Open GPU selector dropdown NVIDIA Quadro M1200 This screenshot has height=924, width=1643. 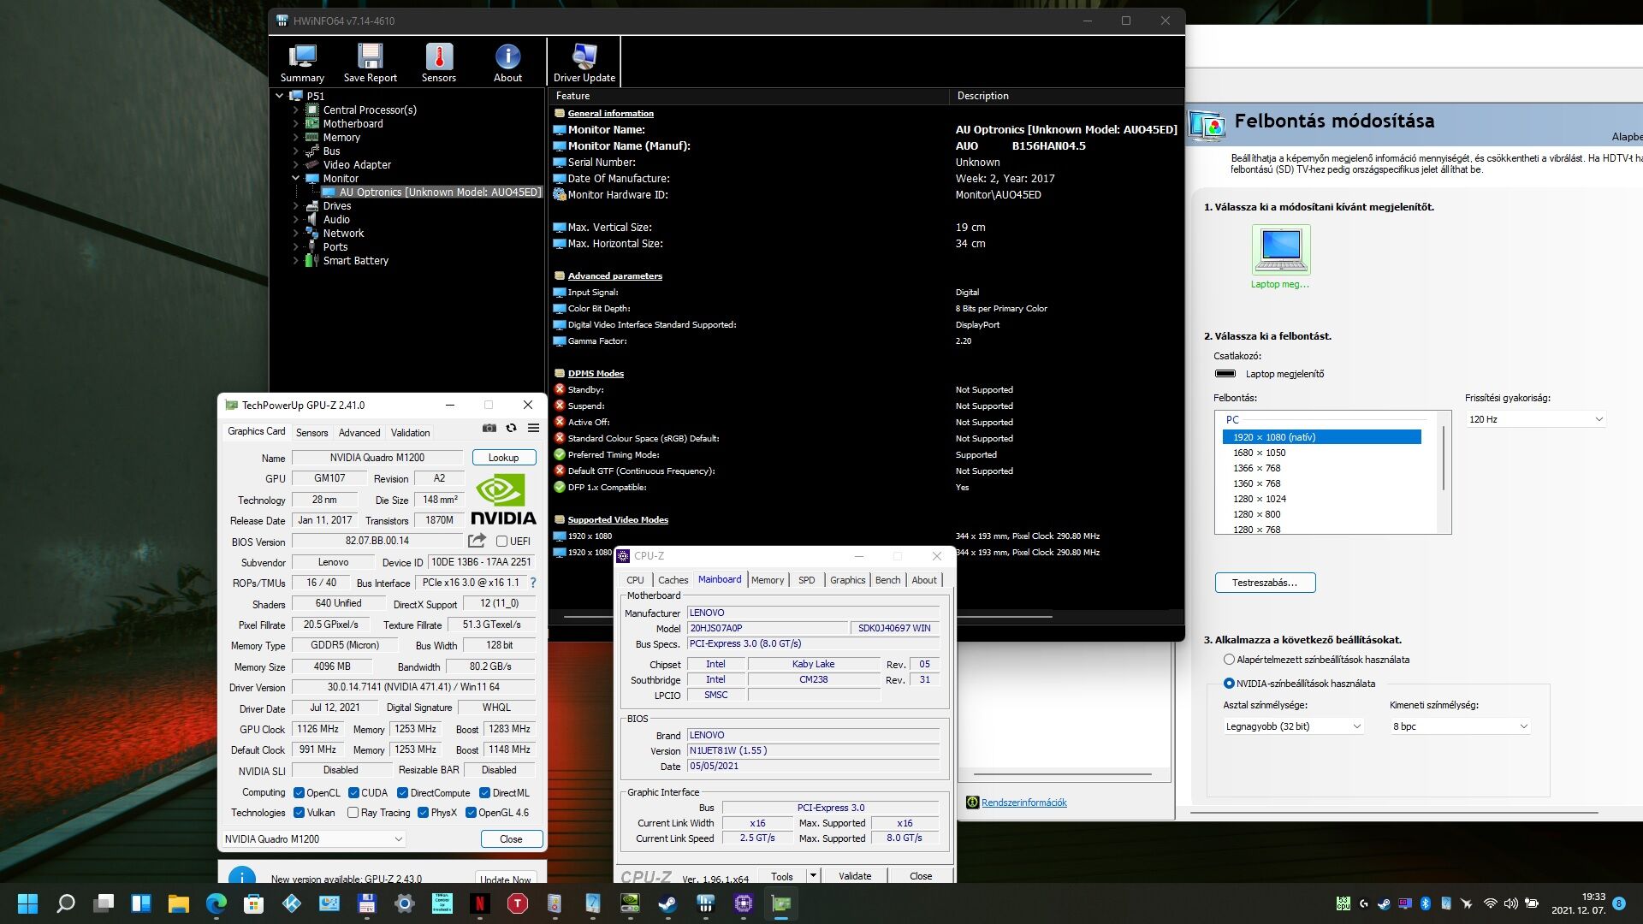pyautogui.click(x=313, y=839)
